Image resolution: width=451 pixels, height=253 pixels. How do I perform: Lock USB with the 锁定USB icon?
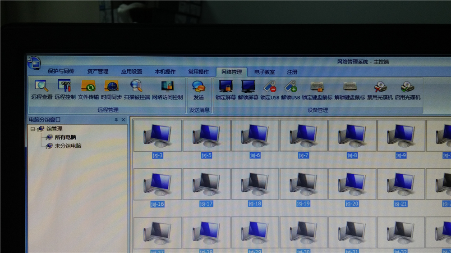click(270, 89)
